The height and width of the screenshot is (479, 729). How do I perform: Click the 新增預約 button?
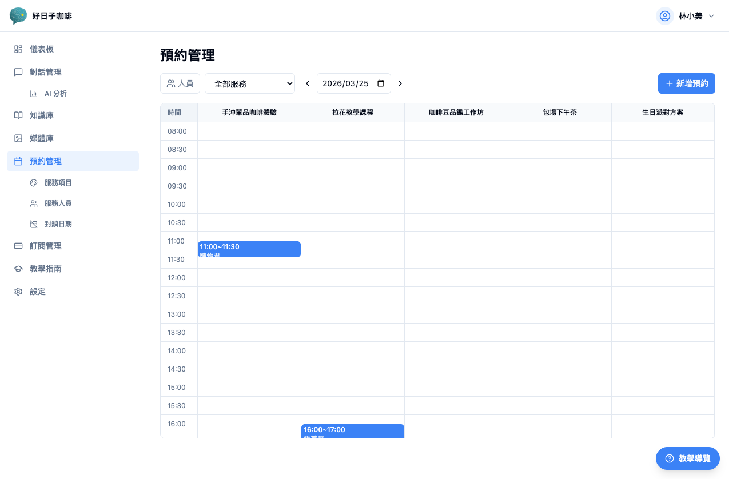pos(686,83)
